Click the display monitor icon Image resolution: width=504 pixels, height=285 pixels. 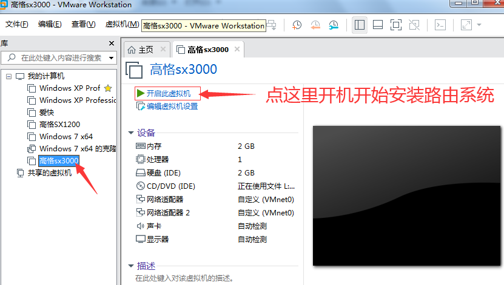point(141,239)
